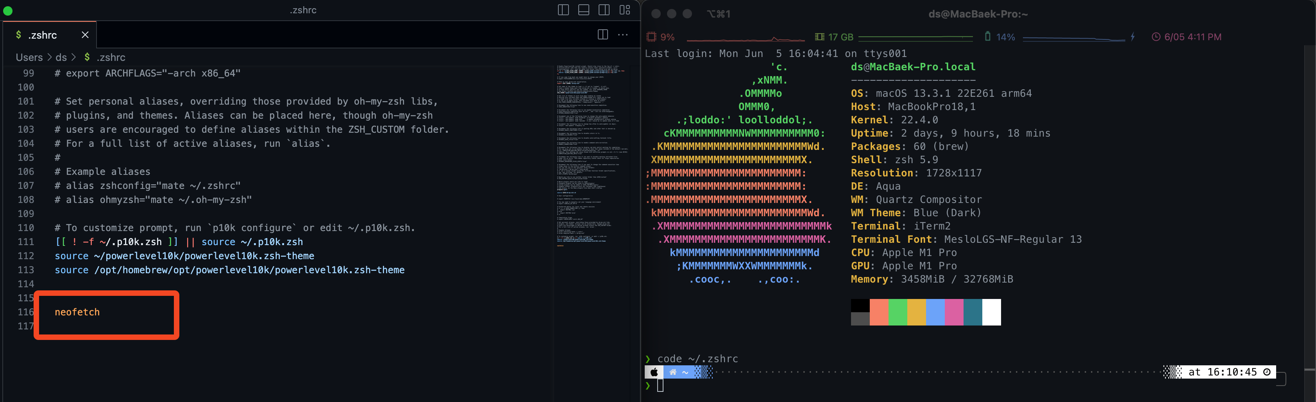The height and width of the screenshot is (402, 1316).
Task: Click the Host MacBookPro18,1 line
Action: (x=913, y=107)
